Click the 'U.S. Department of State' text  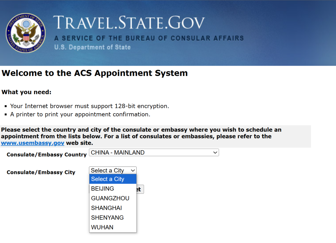[x=92, y=47]
